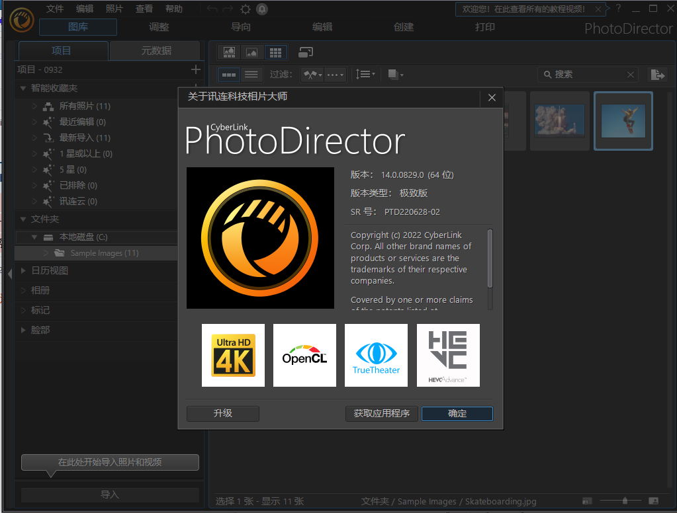Open the 帮助 menu
Viewport: 677px width, 513px height.
174,9
